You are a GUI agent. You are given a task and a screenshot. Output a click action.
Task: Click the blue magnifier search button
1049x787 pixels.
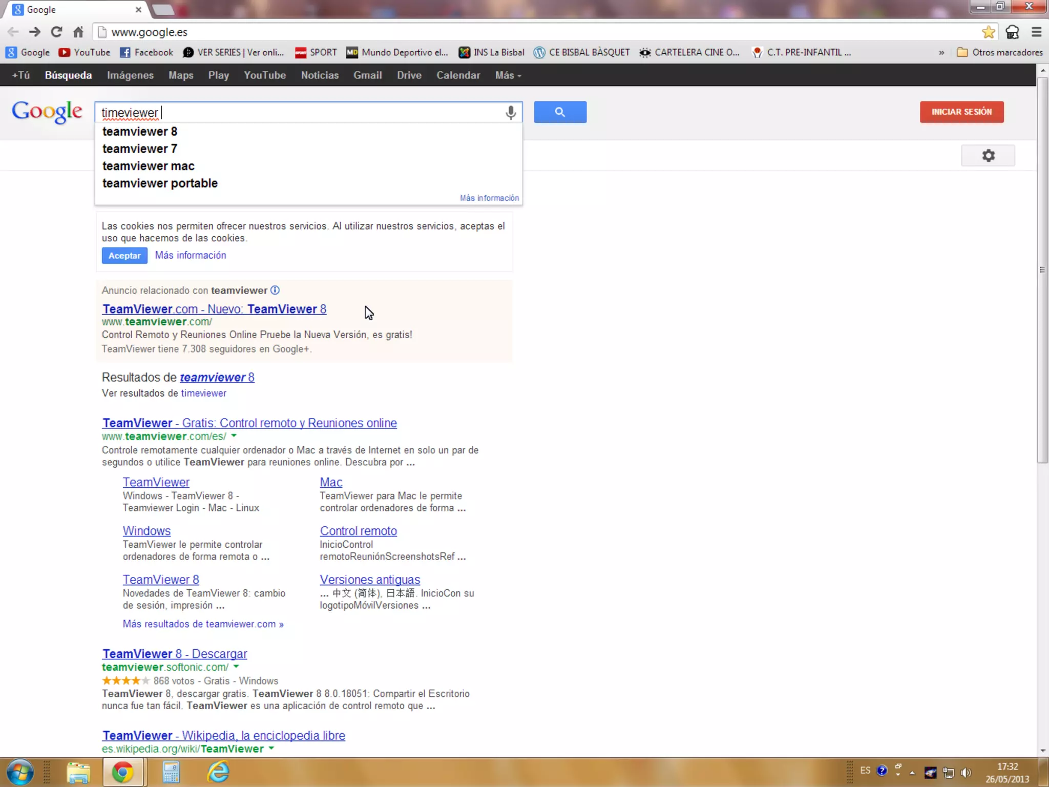click(x=560, y=112)
